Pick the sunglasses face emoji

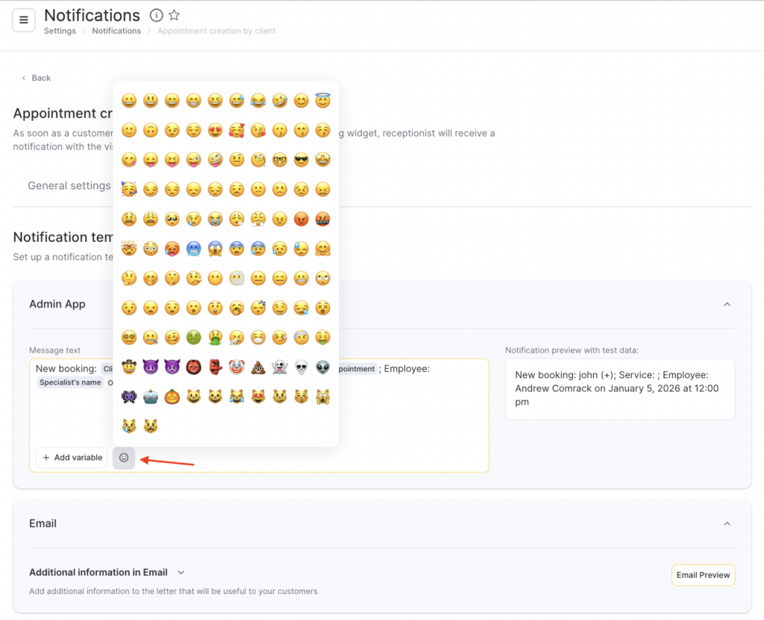click(x=301, y=159)
